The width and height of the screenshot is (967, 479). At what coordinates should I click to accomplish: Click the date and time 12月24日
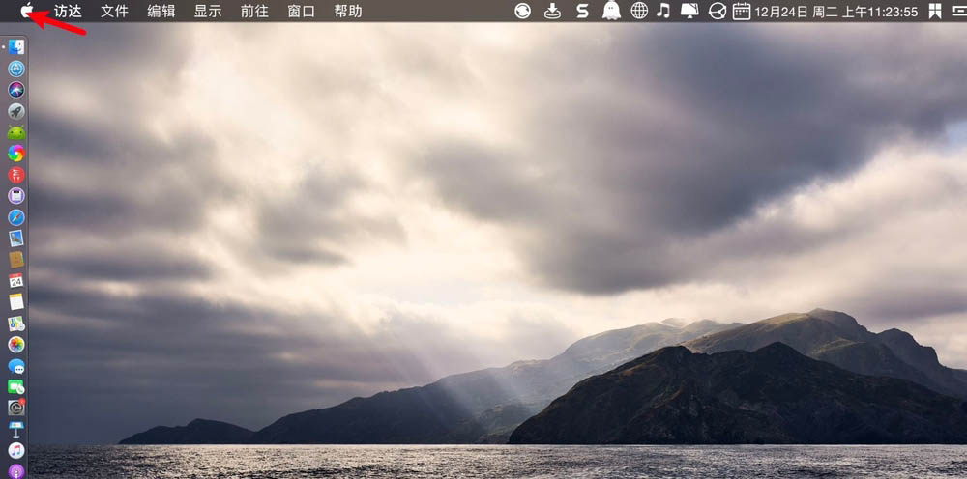(x=835, y=12)
